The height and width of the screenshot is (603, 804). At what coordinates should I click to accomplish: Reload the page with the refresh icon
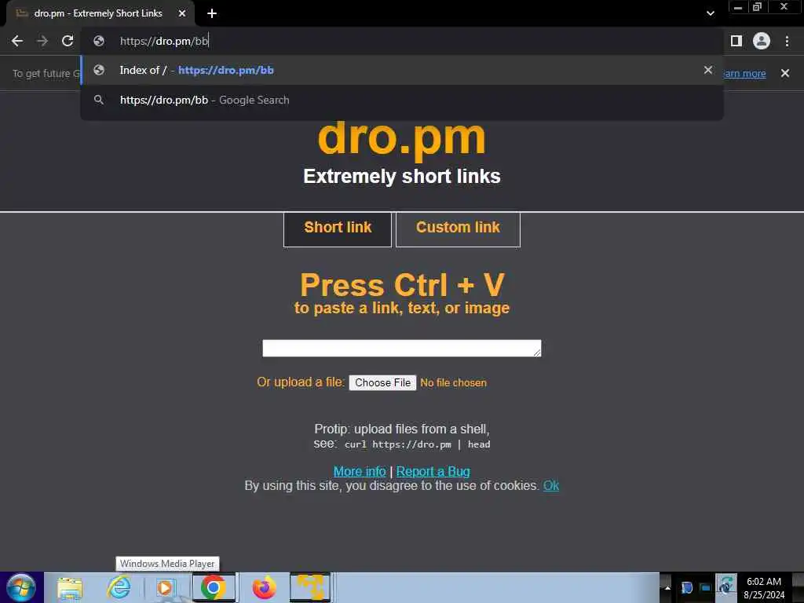click(68, 41)
